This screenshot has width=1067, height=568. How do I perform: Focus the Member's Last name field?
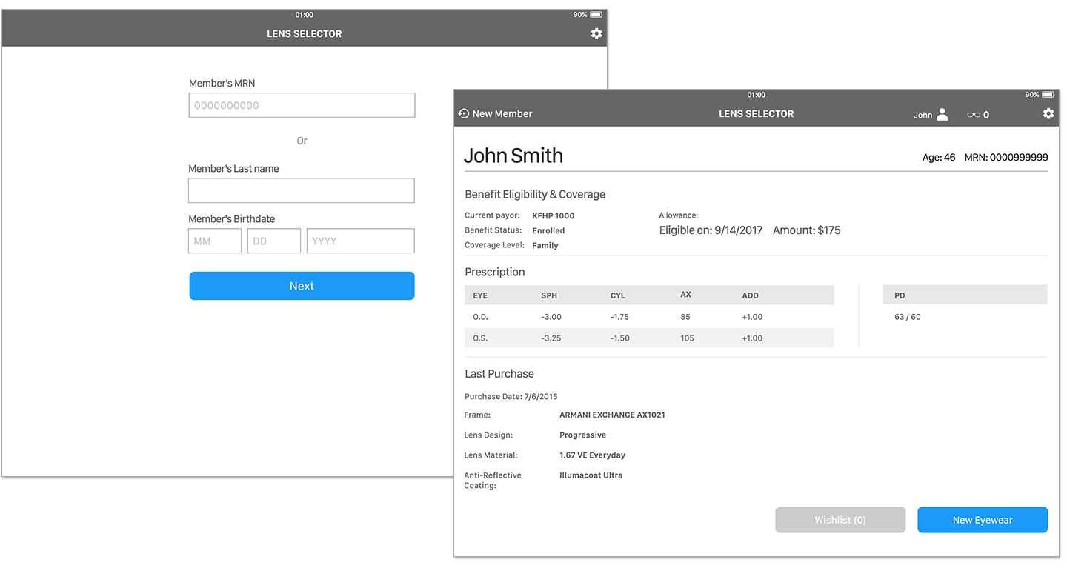pyautogui.click(x=301, y=190)
